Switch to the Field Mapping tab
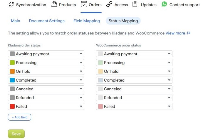 point(87,21)
